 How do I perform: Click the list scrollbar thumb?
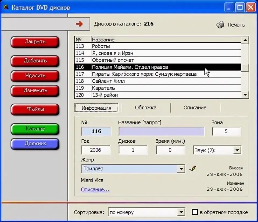coord(245,68)
